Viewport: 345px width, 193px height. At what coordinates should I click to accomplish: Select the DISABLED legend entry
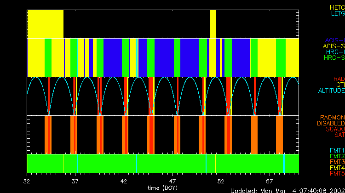coord(330,124)
